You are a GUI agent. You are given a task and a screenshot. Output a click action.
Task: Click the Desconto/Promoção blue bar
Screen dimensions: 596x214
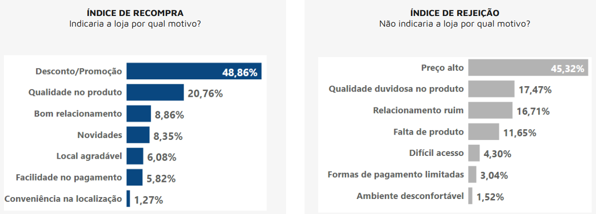[194, 71]
